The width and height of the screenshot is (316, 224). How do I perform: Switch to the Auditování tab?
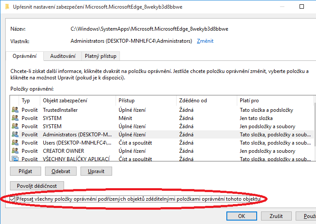[x=63, y=56]
